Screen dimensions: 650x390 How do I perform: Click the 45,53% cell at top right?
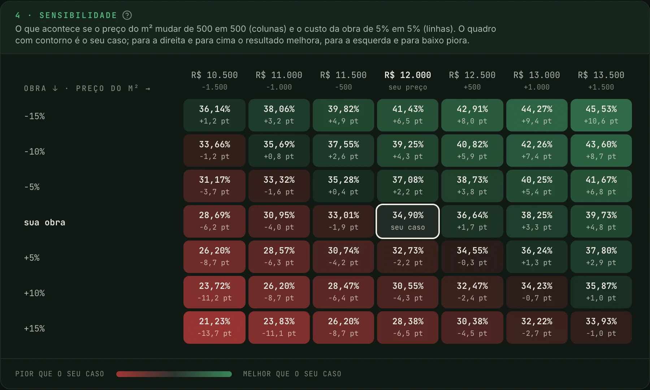coord(601,115)
